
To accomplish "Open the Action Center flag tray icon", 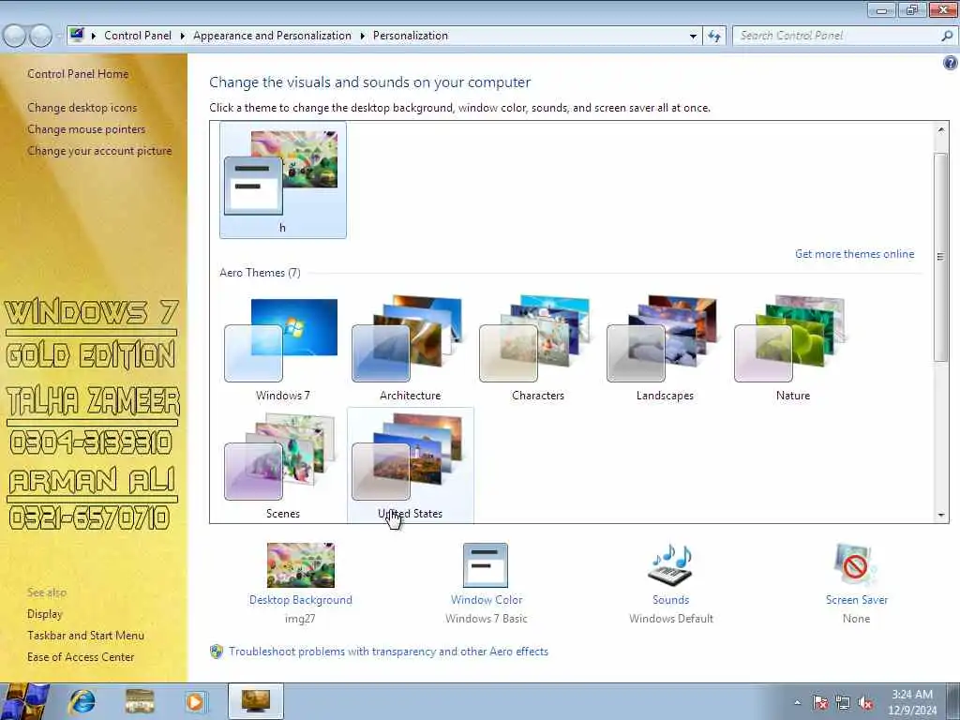I will [819, 702].
